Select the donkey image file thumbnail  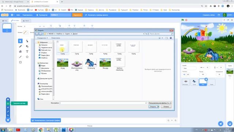point(91,64)
